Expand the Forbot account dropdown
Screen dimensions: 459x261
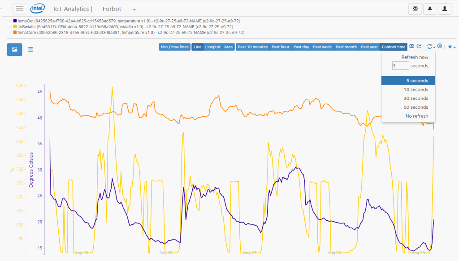pyautogui.click(x=134, y=9)
